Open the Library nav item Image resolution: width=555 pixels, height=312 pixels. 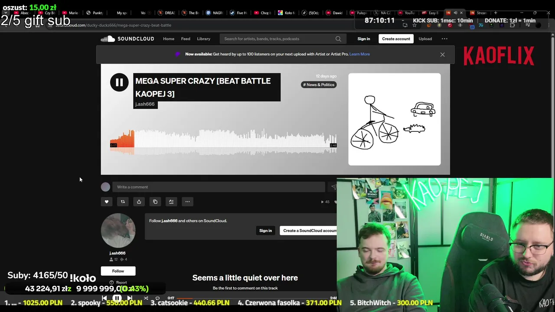(203, 39)
